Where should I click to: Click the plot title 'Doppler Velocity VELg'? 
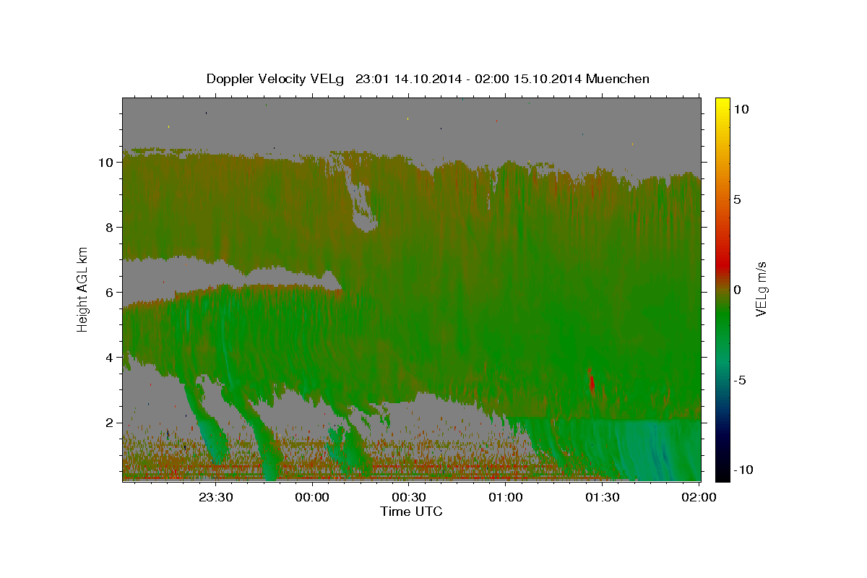[276, 79]
